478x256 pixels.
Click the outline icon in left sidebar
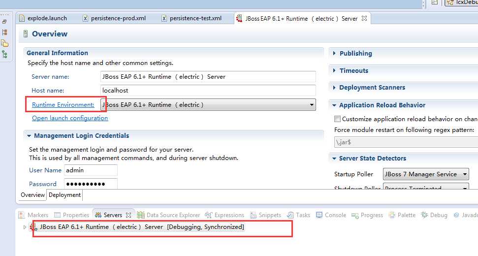[4, 32]
